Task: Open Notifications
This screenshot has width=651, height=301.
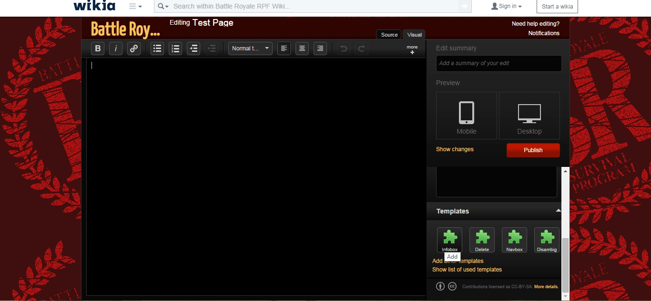Action: 544,33
